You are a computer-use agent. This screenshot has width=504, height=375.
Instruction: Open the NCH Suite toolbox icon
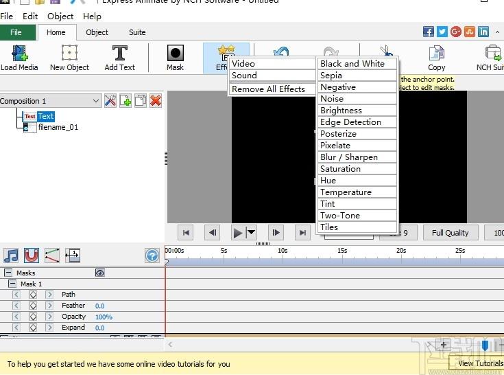pos(494,53)
